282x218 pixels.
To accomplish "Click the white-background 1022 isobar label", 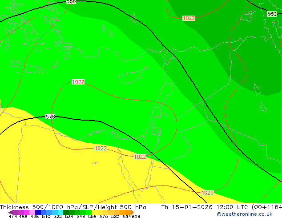I will (x=78, y=82).
